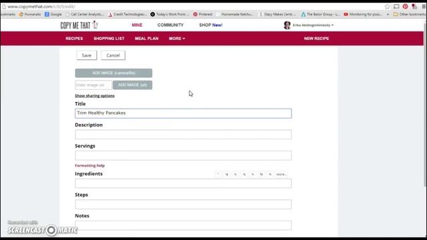
Task: Open the Stacy Makes Cents bookmark
Action: coord(278,14)
